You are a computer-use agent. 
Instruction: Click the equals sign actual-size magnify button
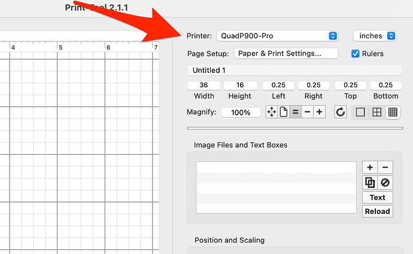click(x=295, y=112)
